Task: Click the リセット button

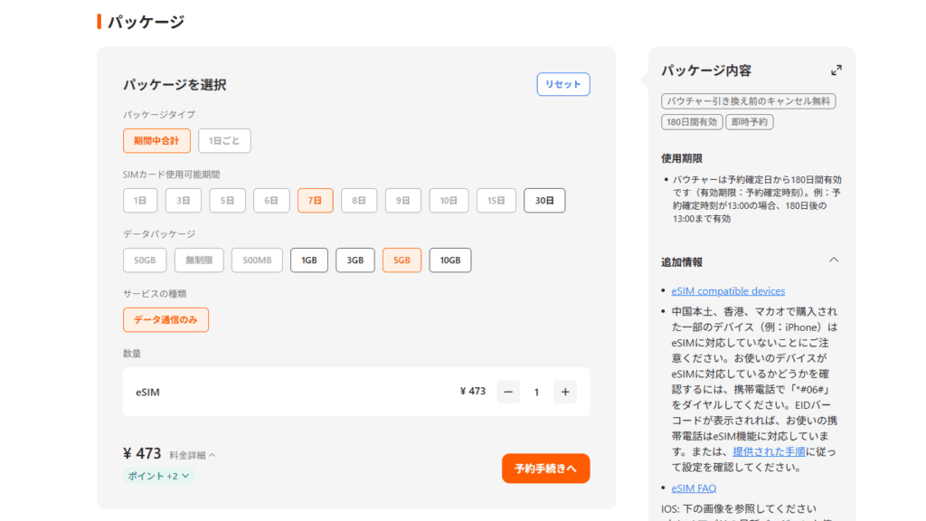Action: pyautogui.click(x=562, y=84)
